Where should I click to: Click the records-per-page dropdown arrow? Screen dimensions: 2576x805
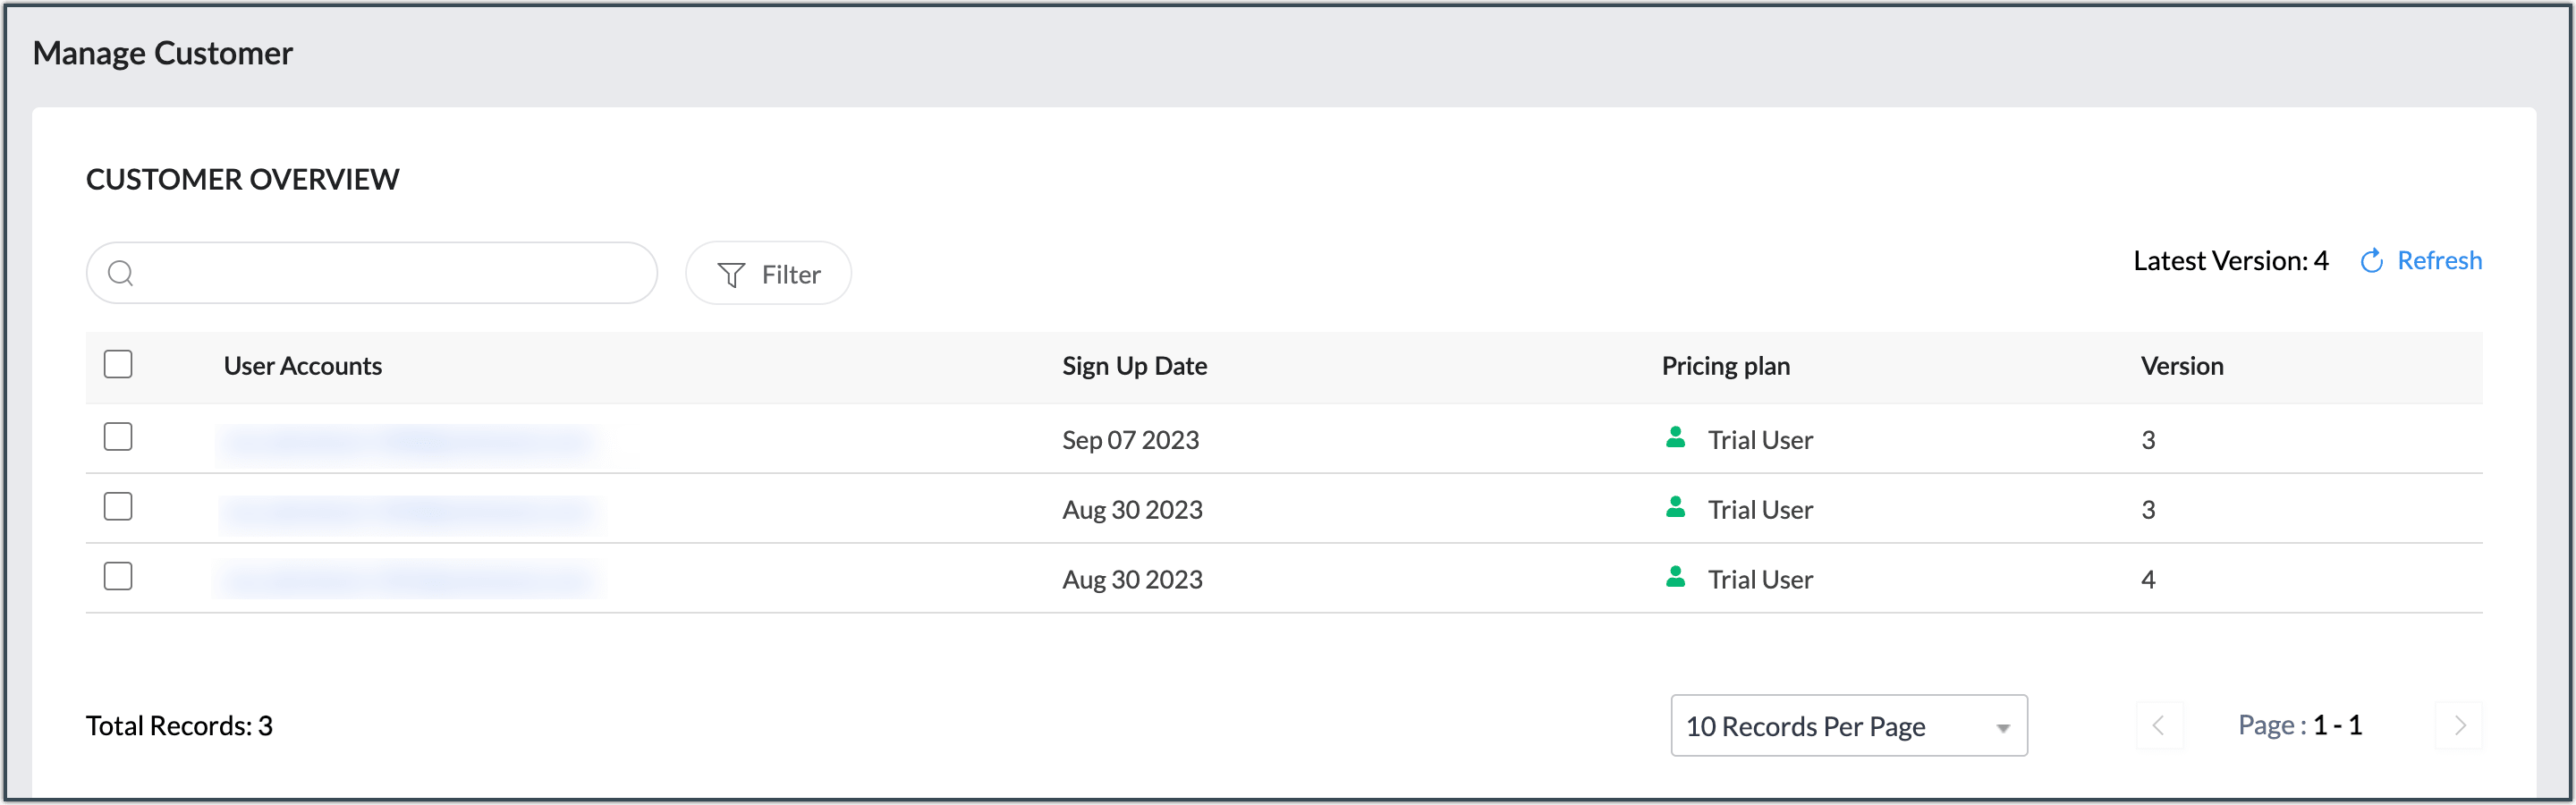(2003, 728)
